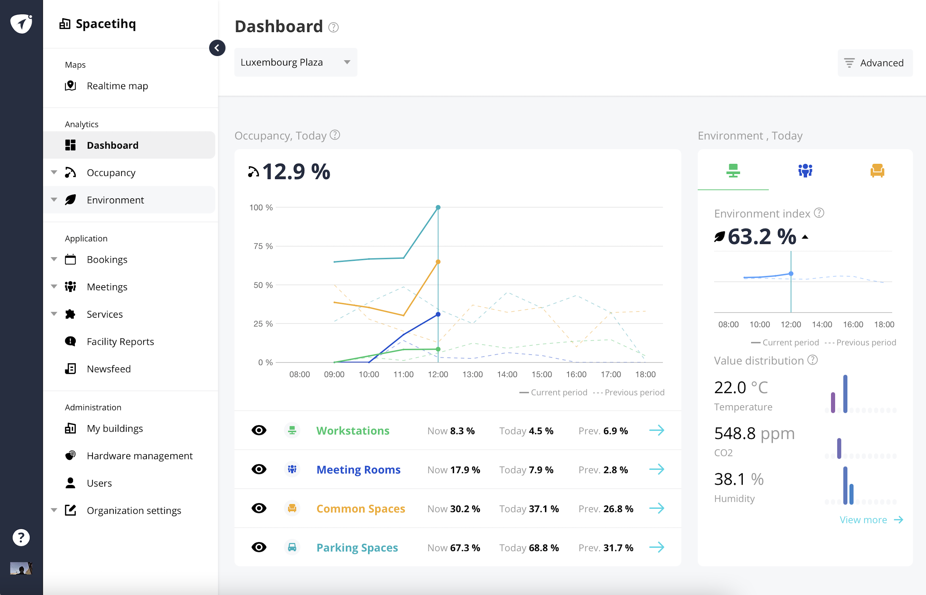Click the help icon beside Value distribution
Image resolution: width=926 pixels, height=595 pixels.
point(813,360)
